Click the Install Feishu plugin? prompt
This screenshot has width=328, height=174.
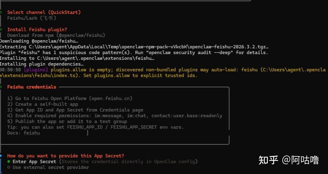(37, 30)
